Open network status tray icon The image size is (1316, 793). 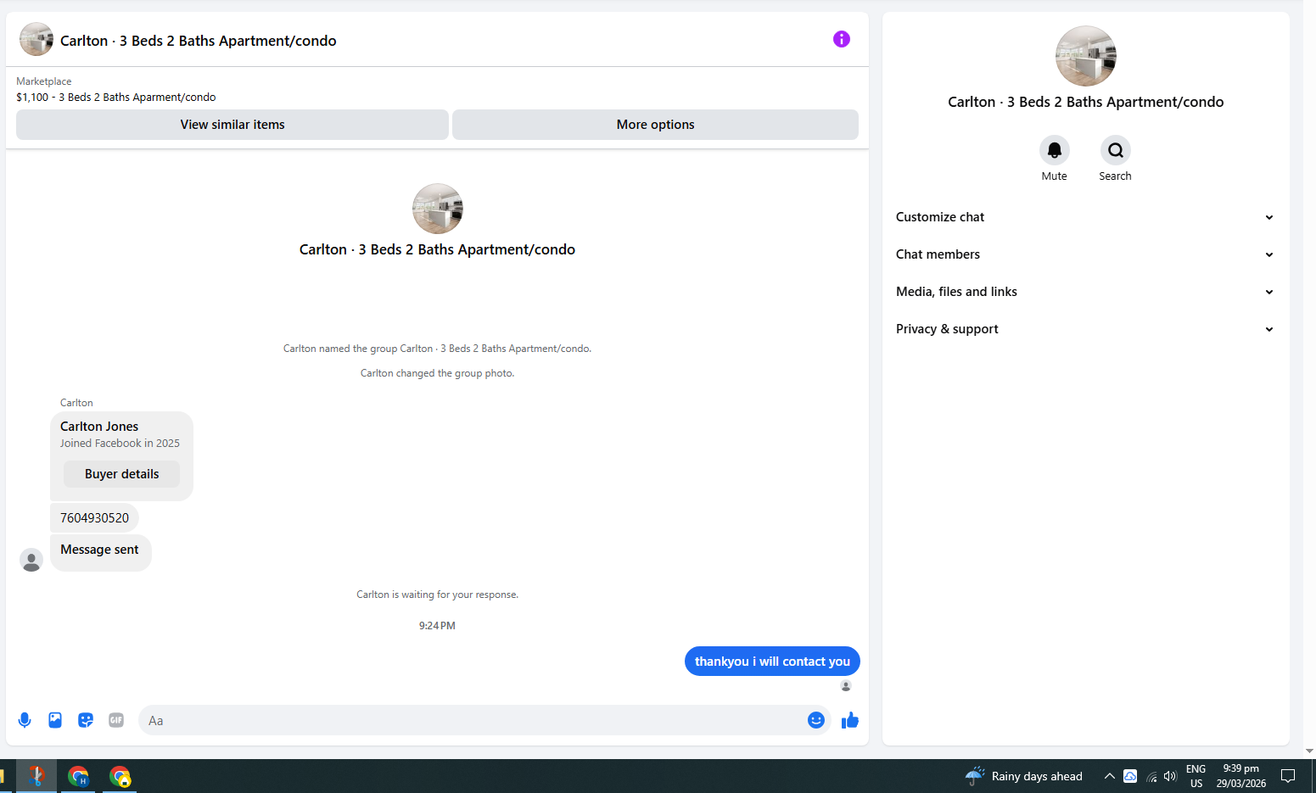point(1151,776)
